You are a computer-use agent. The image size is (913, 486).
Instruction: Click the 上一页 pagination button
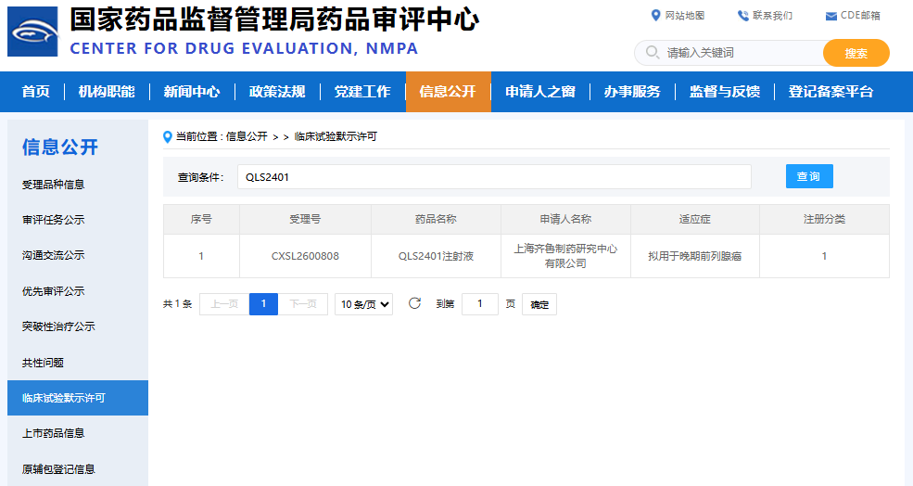coord(224,304)
